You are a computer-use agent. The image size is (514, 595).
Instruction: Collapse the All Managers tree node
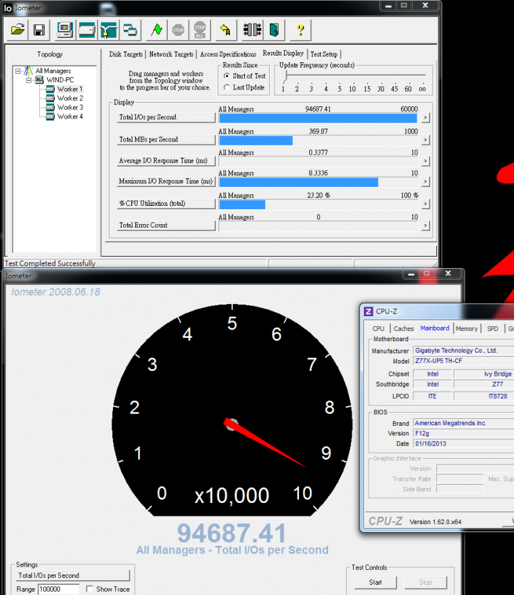point(18,71)
